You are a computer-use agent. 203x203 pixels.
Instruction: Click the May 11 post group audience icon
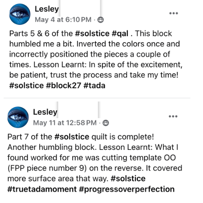pyautogui.click(x=106, y=123)
